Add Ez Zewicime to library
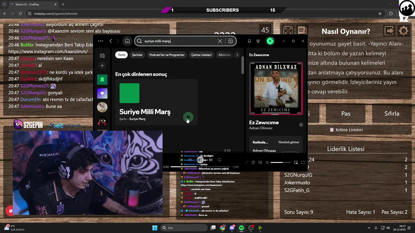This screenshot has width=415, height=233. point(301,125)
